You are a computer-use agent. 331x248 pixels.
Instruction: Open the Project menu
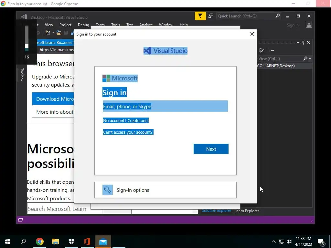point(65,25)
